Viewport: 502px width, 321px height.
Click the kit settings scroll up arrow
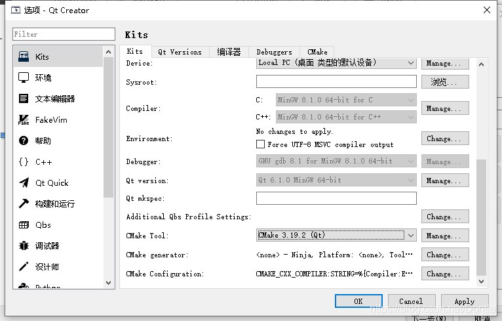[481, 64]
